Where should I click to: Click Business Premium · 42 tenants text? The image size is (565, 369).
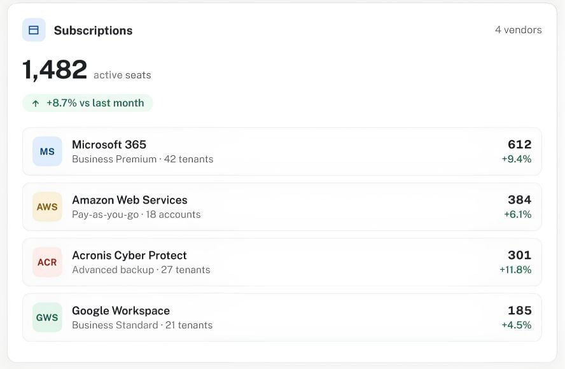pyautogui.click(x=143, y=159)
